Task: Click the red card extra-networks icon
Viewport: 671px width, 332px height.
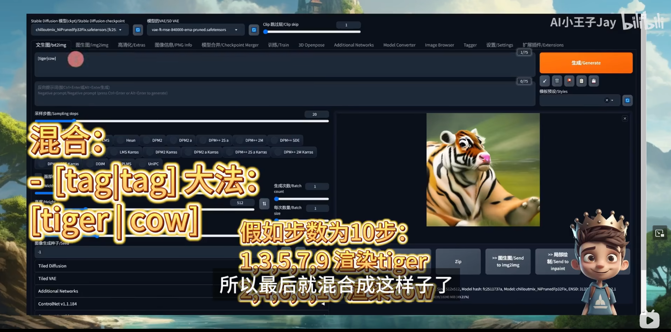Action: (569, 81)
